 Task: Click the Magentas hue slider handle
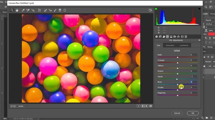[178, 95]
